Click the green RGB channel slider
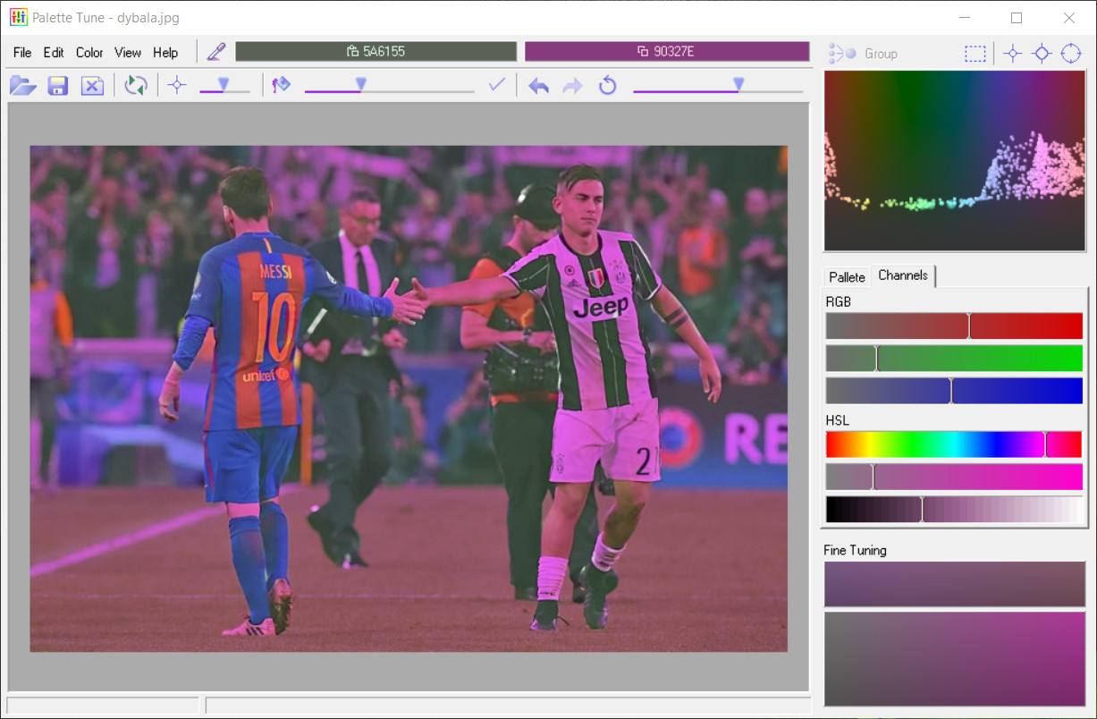The width and height of the screenshot is (1097, 719). coord(954,359)
